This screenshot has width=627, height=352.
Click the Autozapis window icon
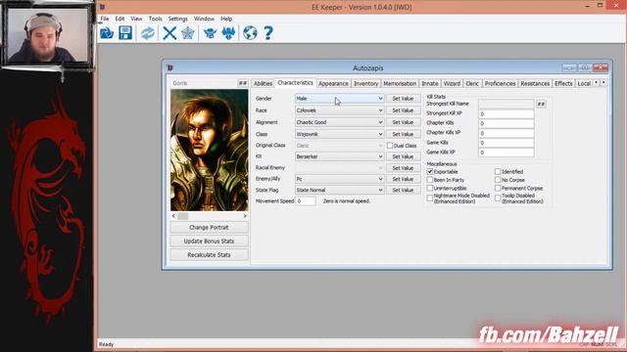pyautogui.click(x=169, y=67)
